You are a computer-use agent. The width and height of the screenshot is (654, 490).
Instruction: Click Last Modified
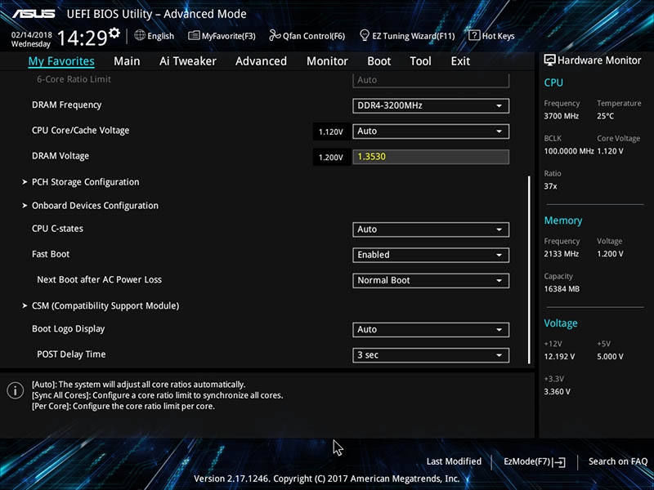pyautogui.click(x=454, y=461)
